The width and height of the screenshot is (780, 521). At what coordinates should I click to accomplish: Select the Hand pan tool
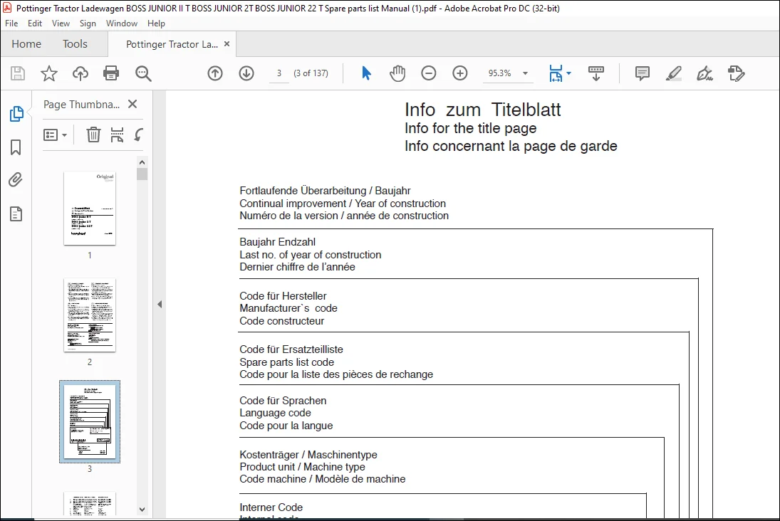pyautogui.click(x=397, y=73)
